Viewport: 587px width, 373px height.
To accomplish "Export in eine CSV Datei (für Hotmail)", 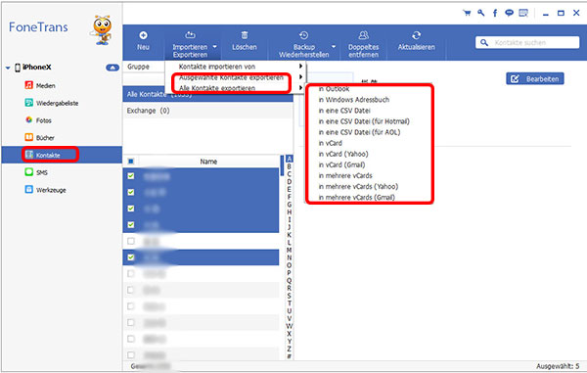I will tap(364, 121).
